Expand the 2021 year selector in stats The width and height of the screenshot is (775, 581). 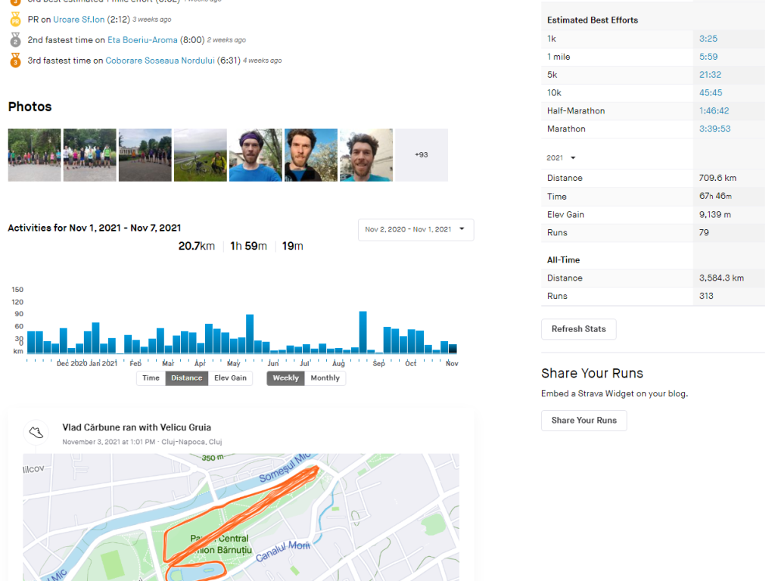[x=561, y=157]
